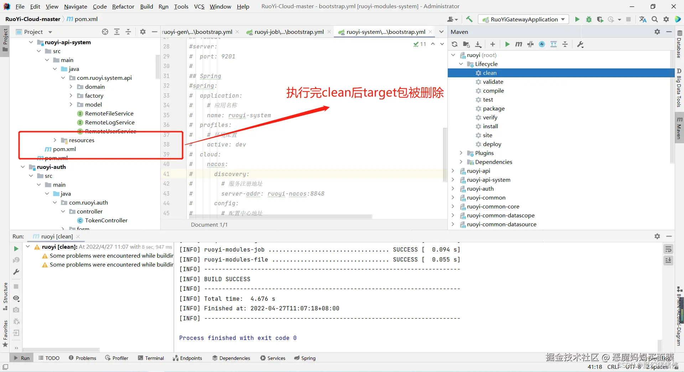Toggle soft-wrap in Run console
Viewport: 684px width, 372px height.
(x=668, y=249)
